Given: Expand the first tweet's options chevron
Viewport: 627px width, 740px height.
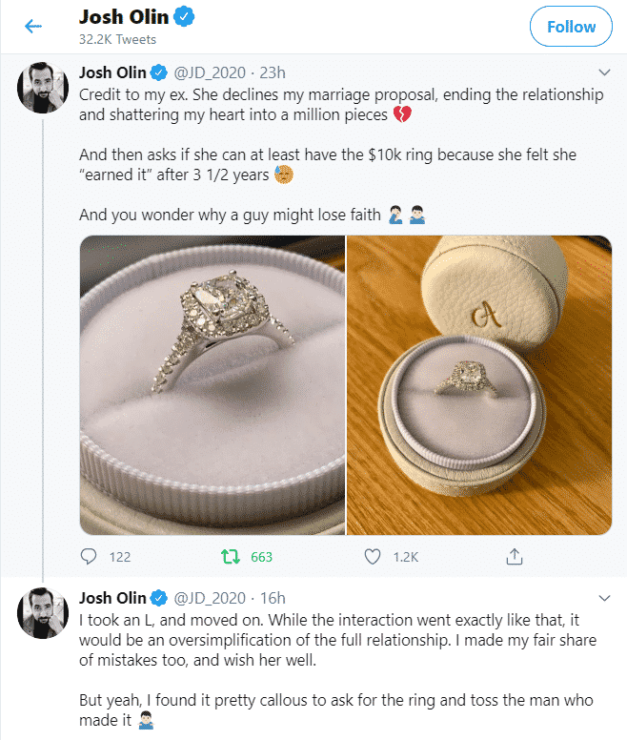Looking at the screenshot, I should [602, 72].
